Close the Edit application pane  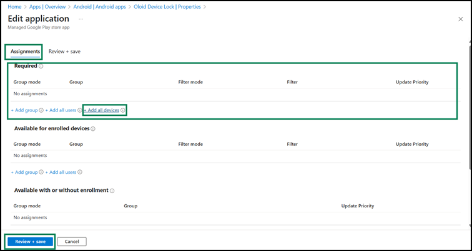pos(460,19)
